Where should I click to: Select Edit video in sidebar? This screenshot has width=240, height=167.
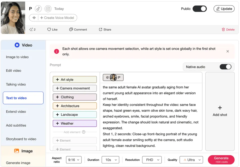pyautogui.click(x=13, y=70)
